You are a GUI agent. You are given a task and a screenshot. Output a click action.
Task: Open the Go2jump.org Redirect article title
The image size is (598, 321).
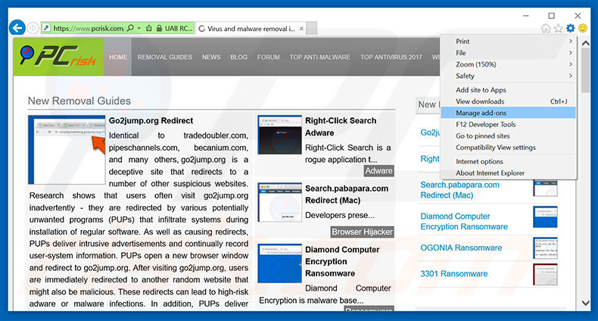point(151,120)
